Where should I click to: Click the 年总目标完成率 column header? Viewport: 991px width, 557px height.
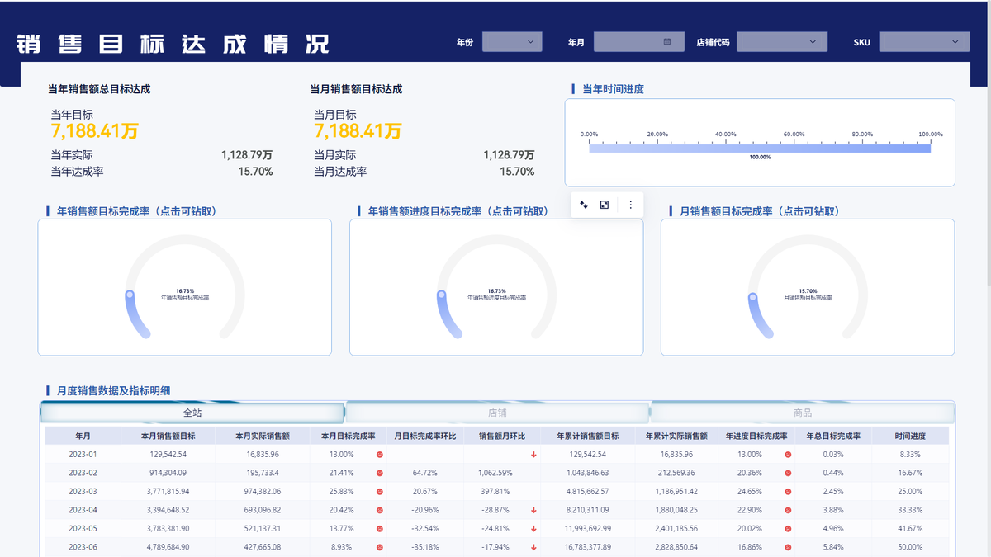(833, 436)
